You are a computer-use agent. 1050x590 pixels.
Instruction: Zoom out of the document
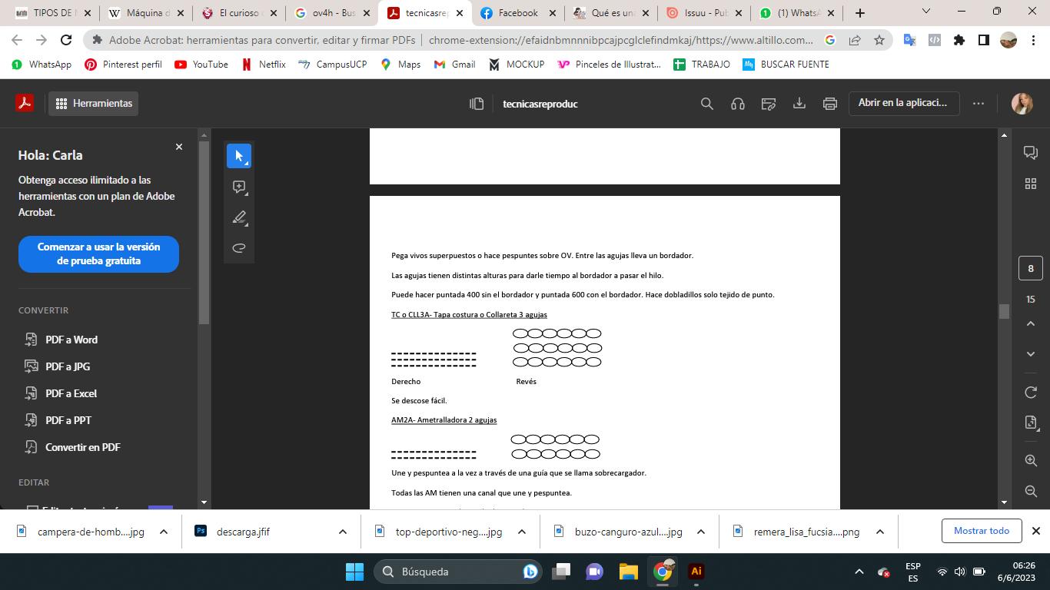tap(1031, 491)
